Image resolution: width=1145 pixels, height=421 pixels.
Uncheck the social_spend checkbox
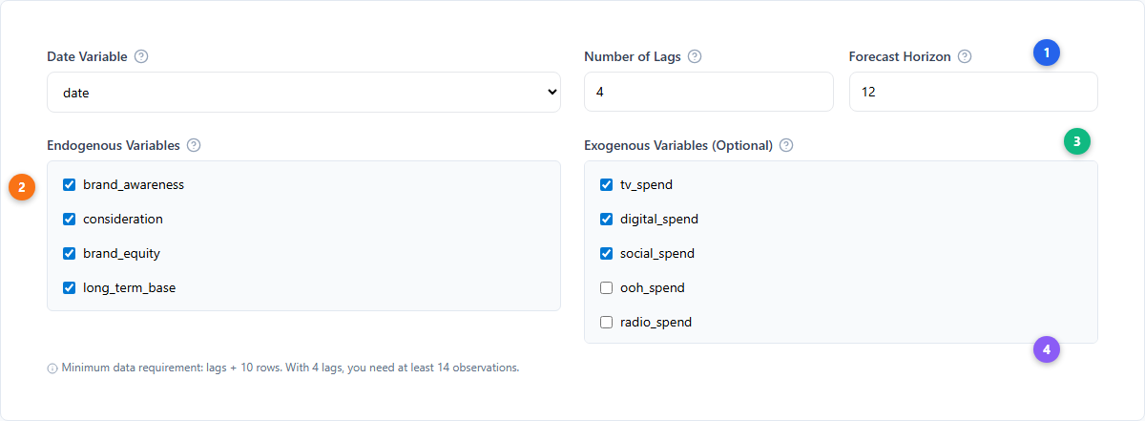coord(606,254)
